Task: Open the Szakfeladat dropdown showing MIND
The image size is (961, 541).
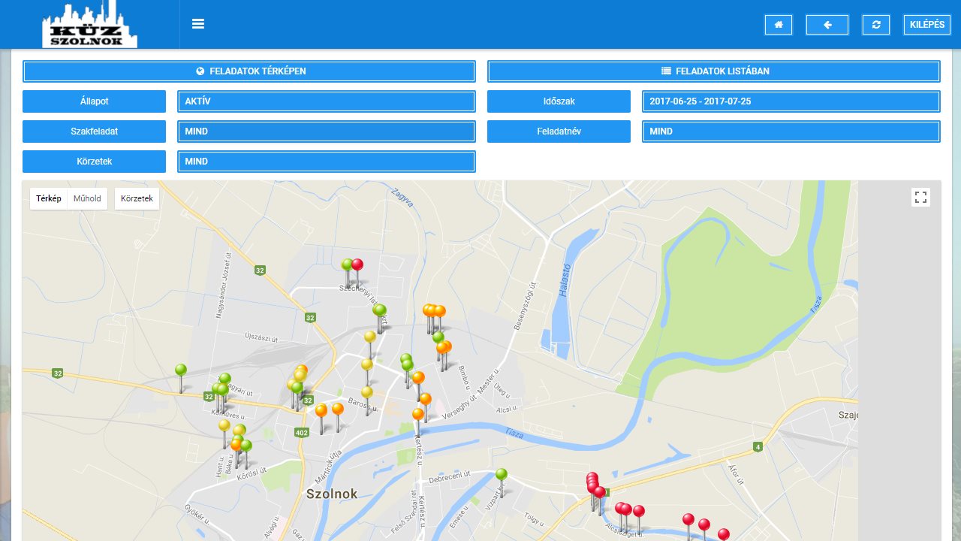Action: (x=326, y=131)
